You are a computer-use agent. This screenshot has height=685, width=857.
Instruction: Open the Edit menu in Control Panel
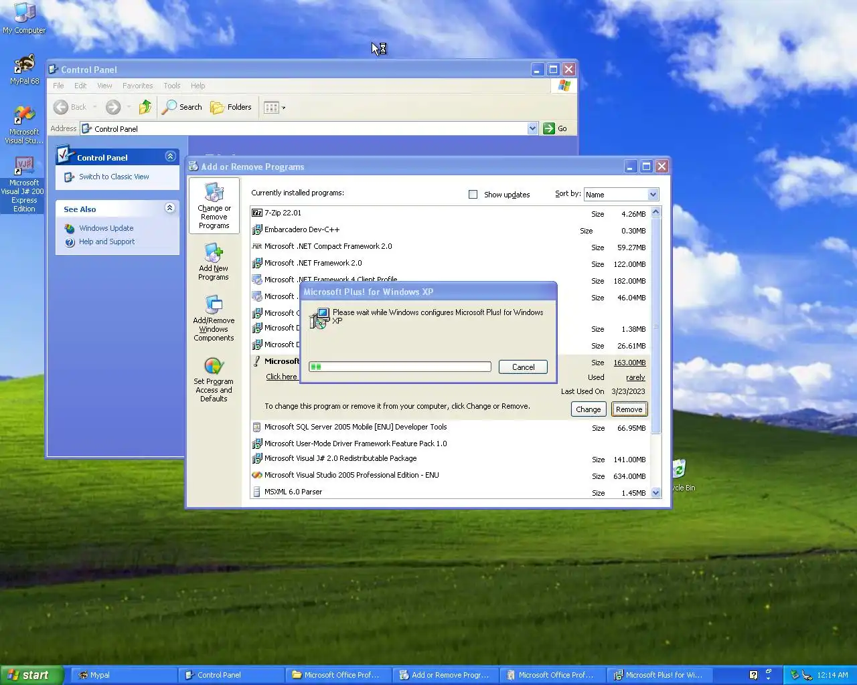point(80,86)
